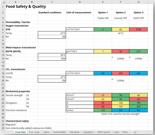Screen dimensions: 155x135
Task: Click the Food Safety & Quality title cell
Action: 26,6
